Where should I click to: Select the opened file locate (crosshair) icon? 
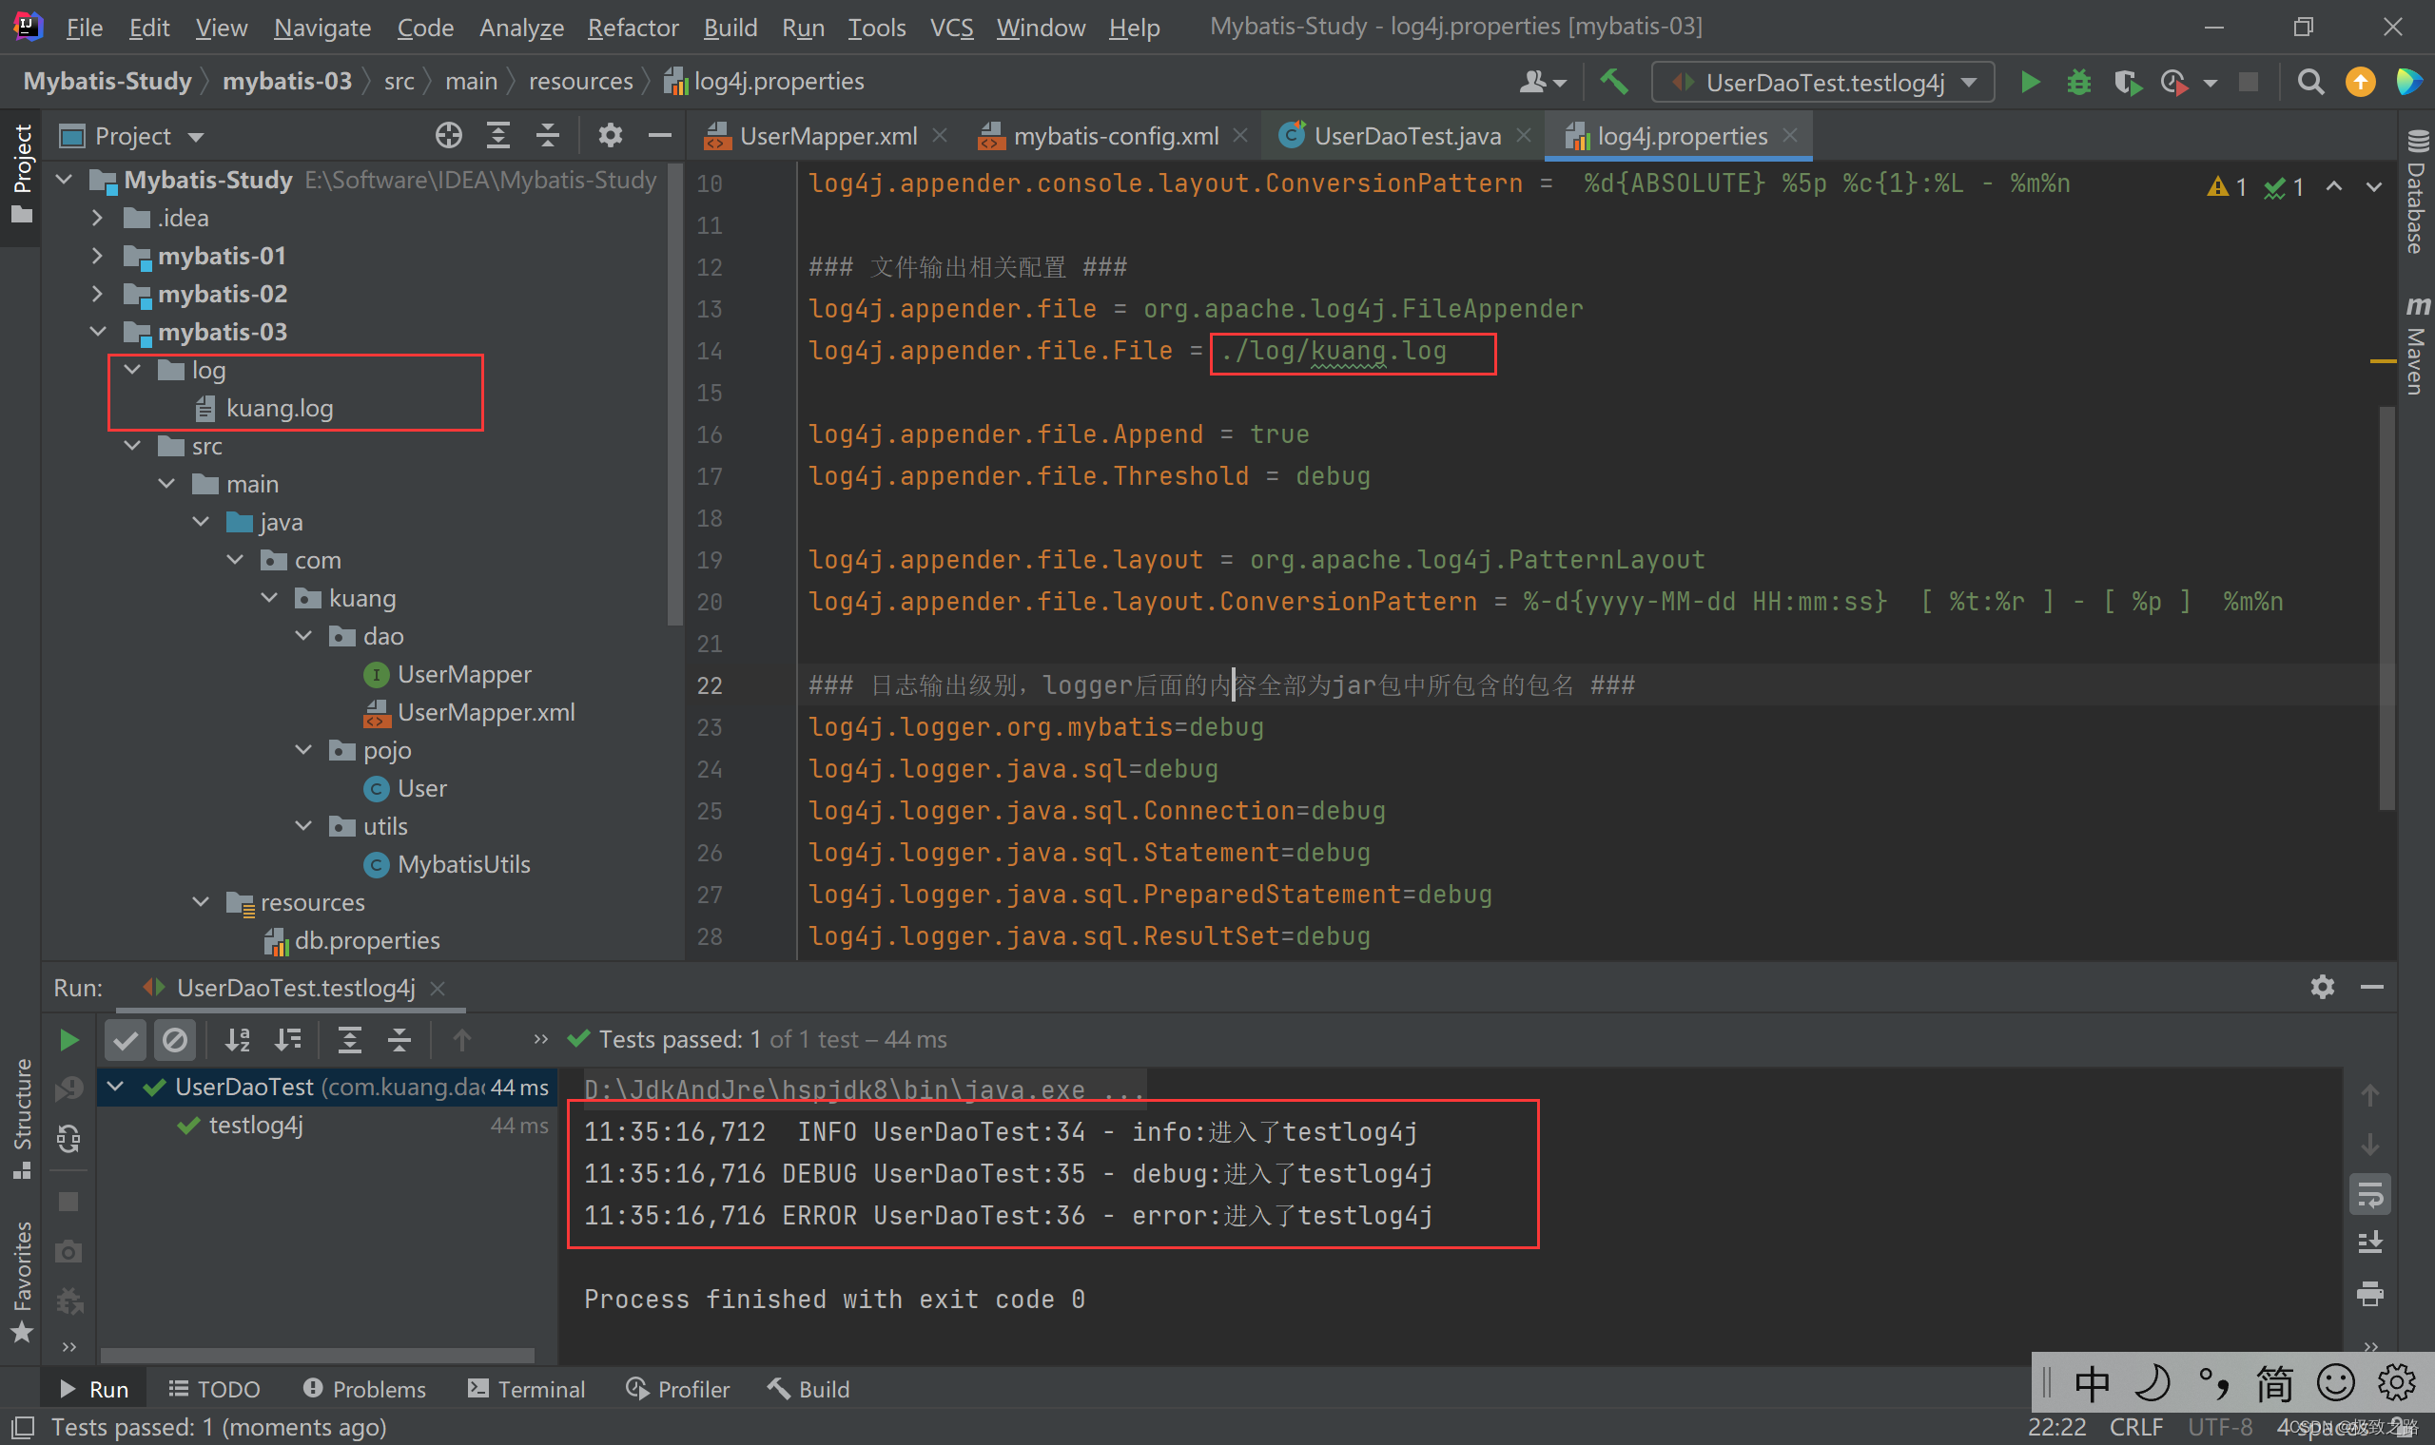[x=448, y=135]
